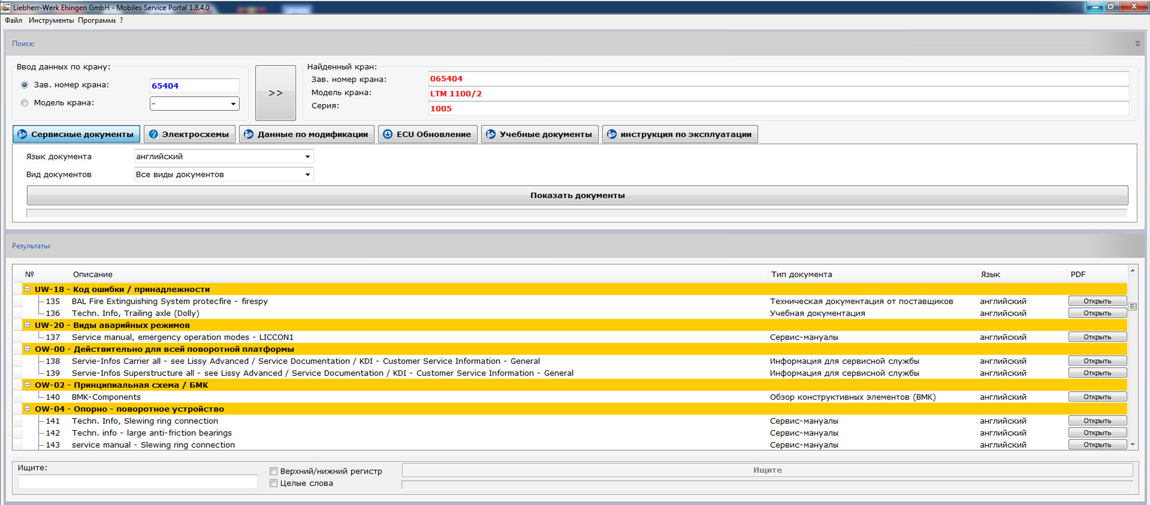Click the application icon in the title bar
The image size is (1150, 505).
[x=5, y=7]
